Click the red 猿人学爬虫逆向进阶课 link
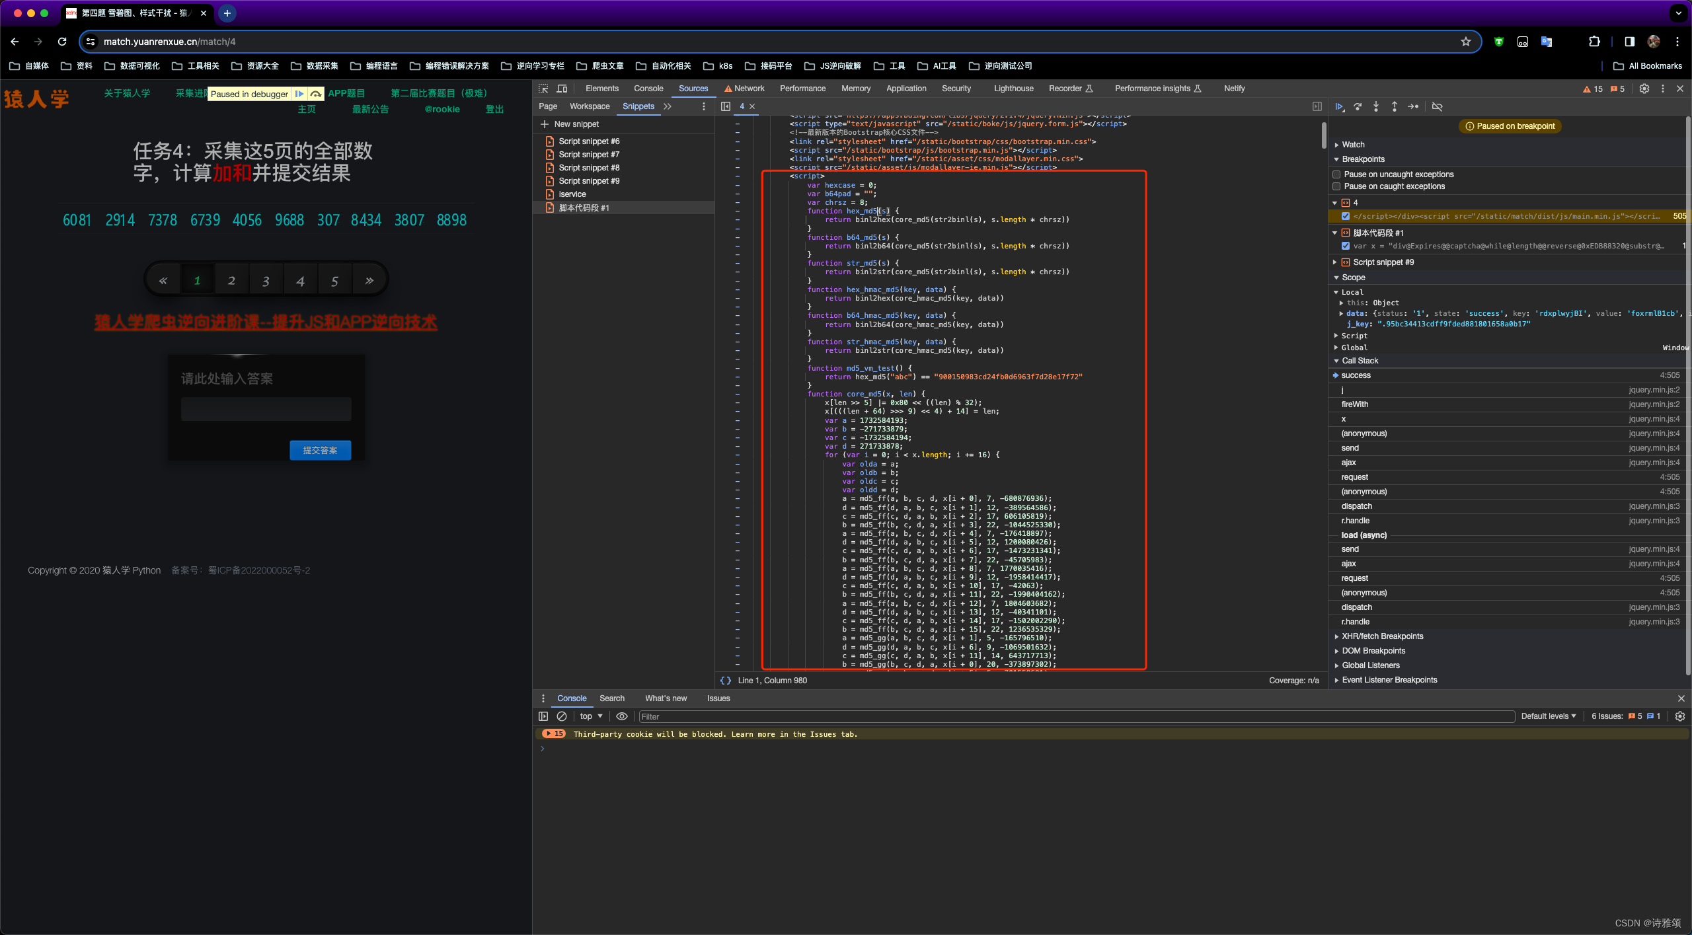The width and height of the screenshot is (1692, 935). (266, 322)
